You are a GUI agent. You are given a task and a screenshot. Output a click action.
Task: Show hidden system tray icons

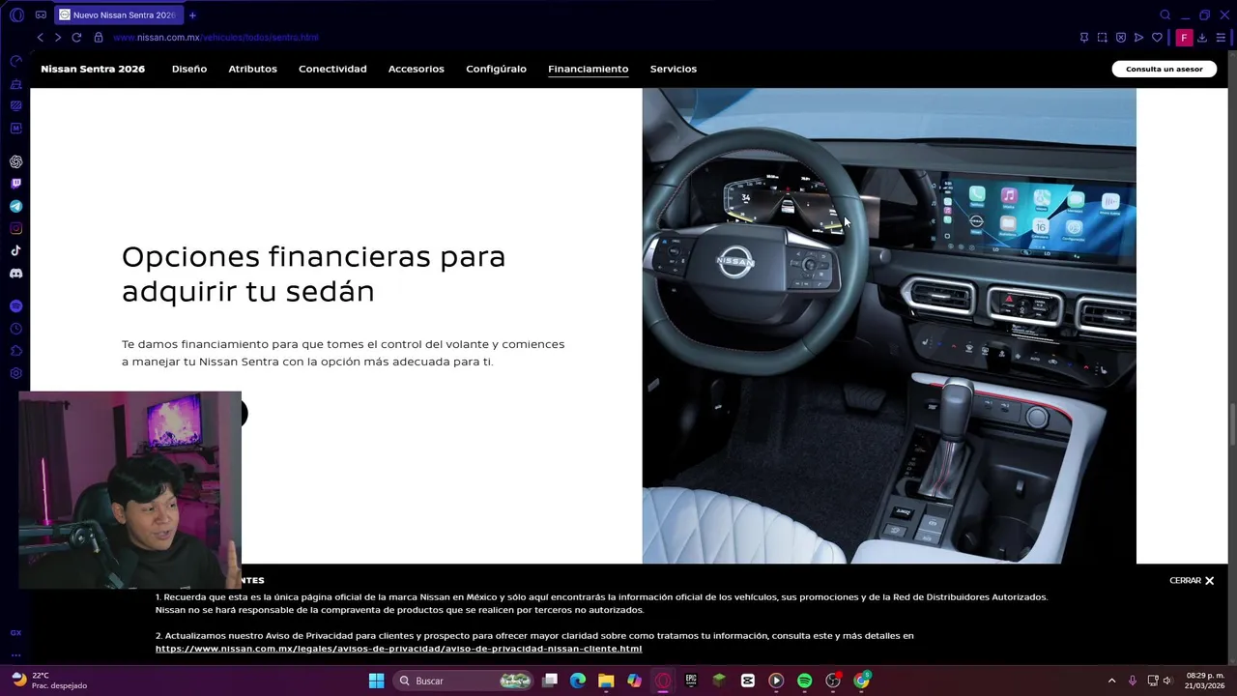1111,681
